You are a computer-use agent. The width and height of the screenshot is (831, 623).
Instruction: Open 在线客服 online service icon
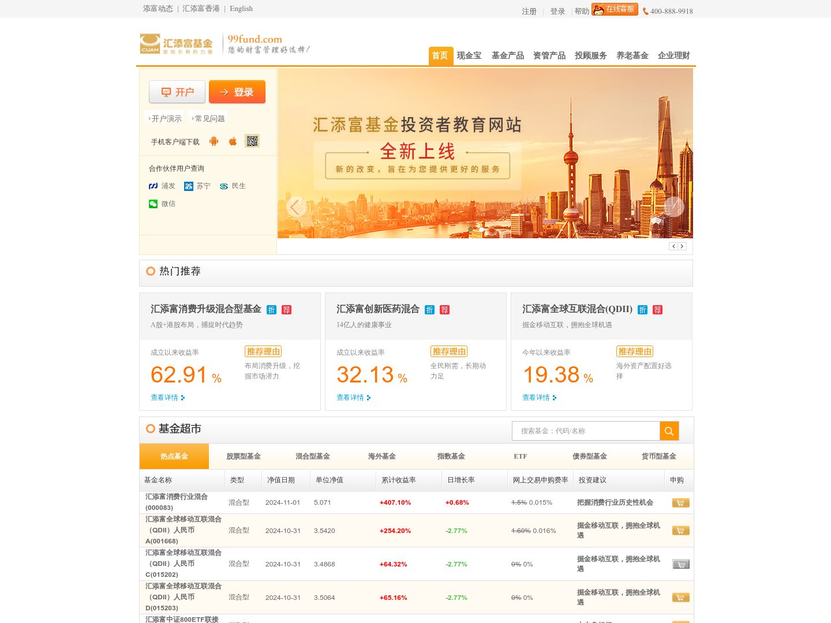coord(615,9)
